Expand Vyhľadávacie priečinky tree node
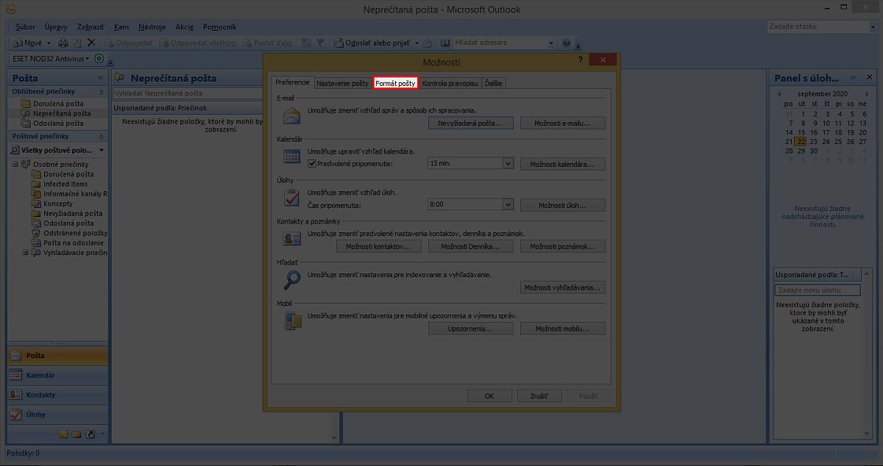This screenshot has height=466, width=883. click(x=26, y=253)
